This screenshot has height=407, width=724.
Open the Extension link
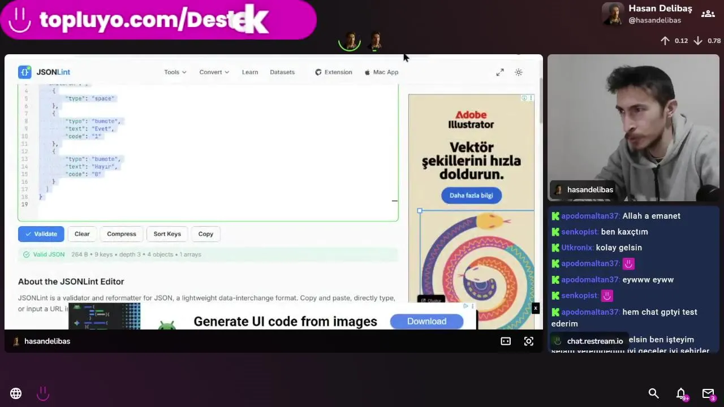click(x=334, y=72)
